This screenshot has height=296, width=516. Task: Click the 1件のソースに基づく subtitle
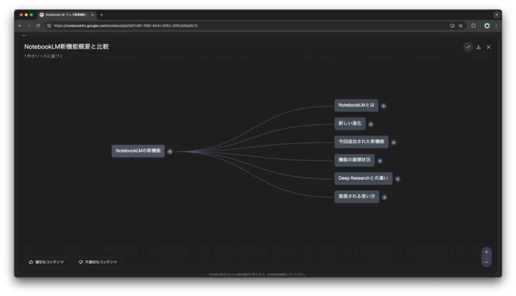pyautogui.click(x=43, y=56)
